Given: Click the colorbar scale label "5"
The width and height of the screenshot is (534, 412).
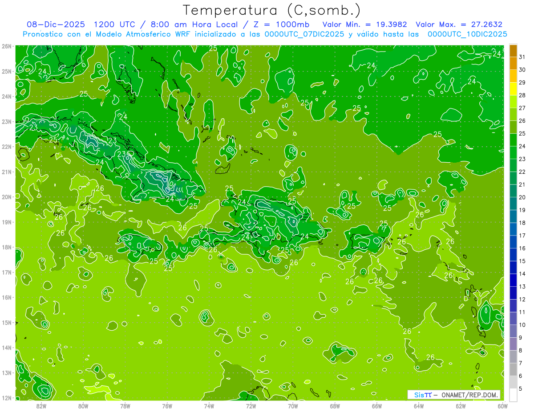Looking at the screenshot, I should 521,388.
